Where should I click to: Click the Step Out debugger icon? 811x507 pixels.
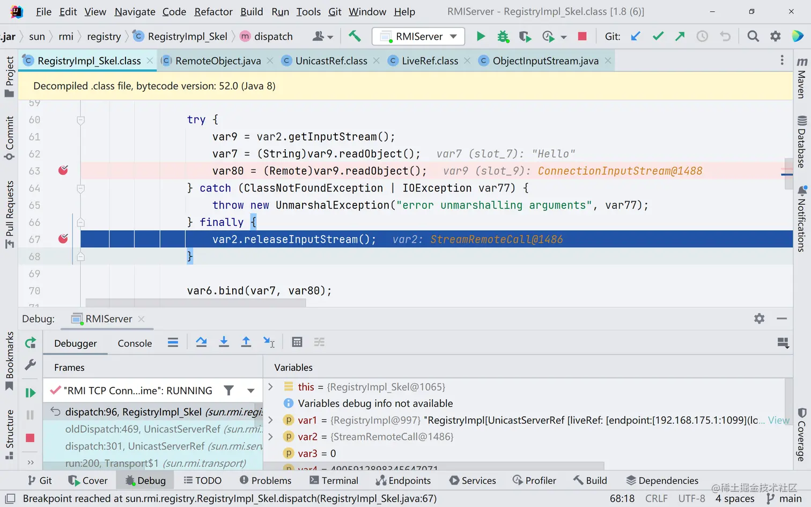[x=246, y=342]
